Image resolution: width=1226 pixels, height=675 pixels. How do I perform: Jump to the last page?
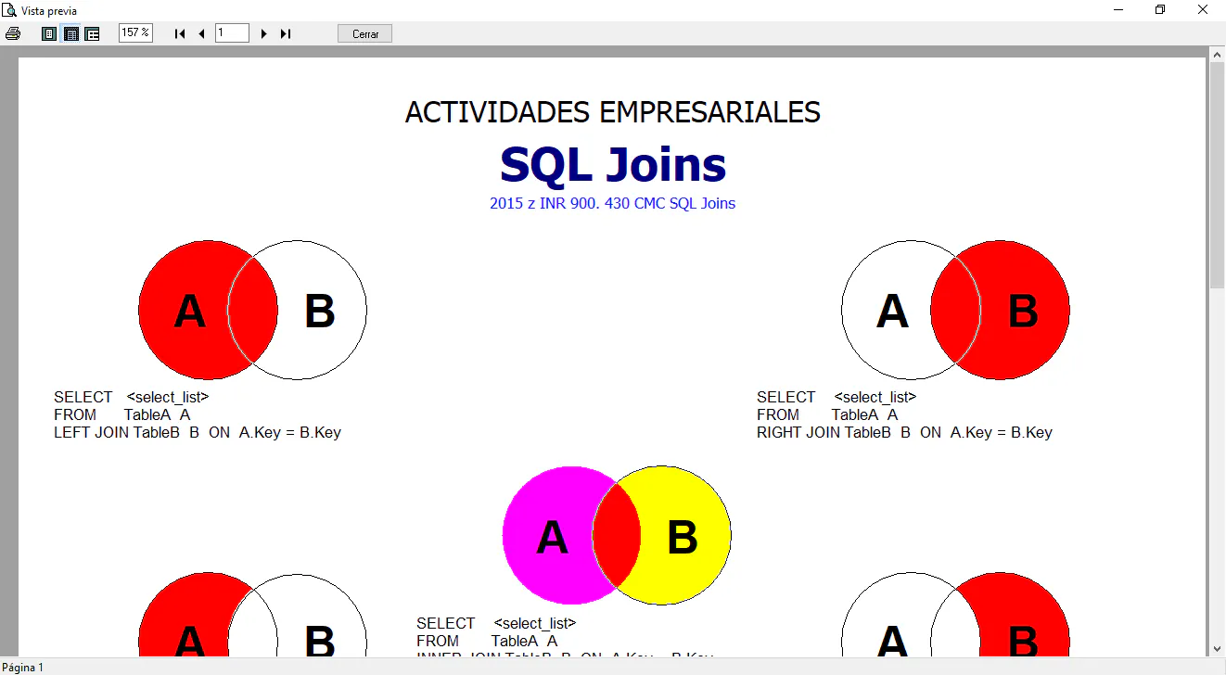286,33
